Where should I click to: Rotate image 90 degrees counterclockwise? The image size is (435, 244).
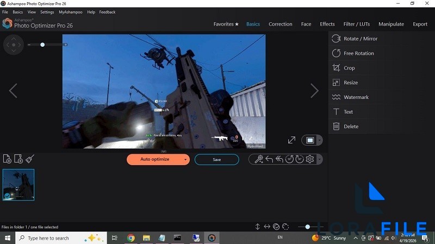coord(289,159)
